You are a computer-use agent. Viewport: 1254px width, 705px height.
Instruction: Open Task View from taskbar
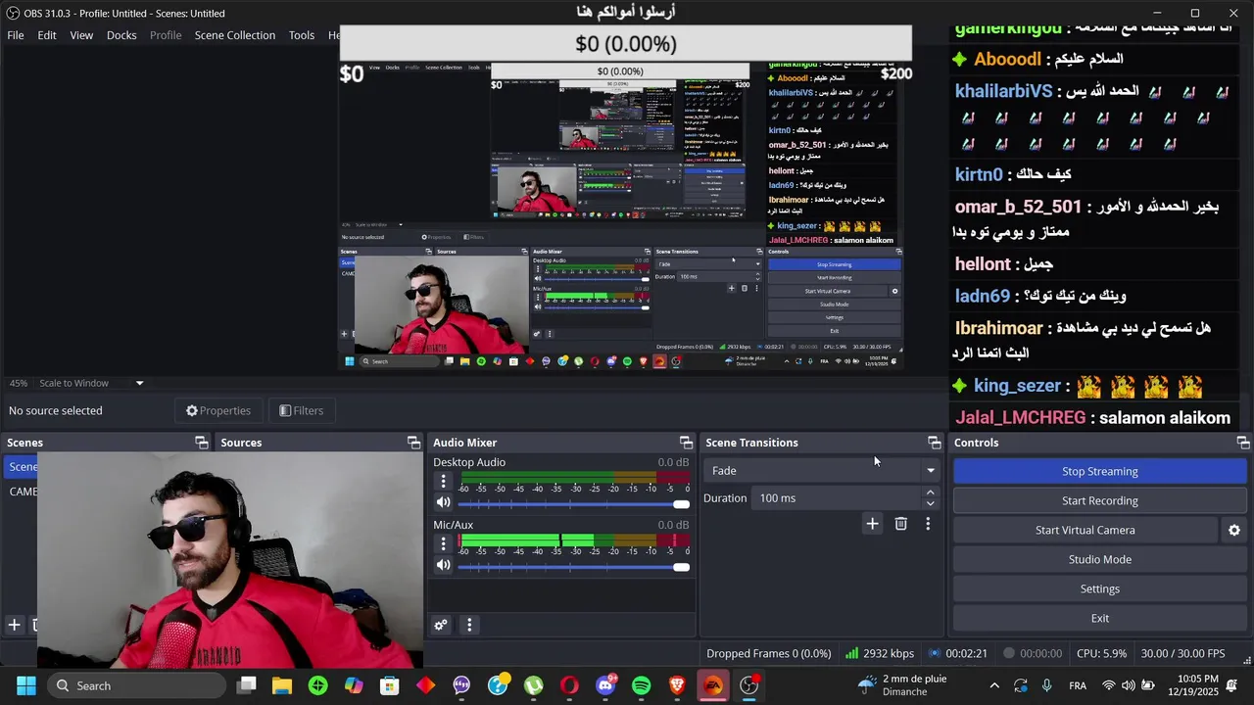tap(246, 685)
